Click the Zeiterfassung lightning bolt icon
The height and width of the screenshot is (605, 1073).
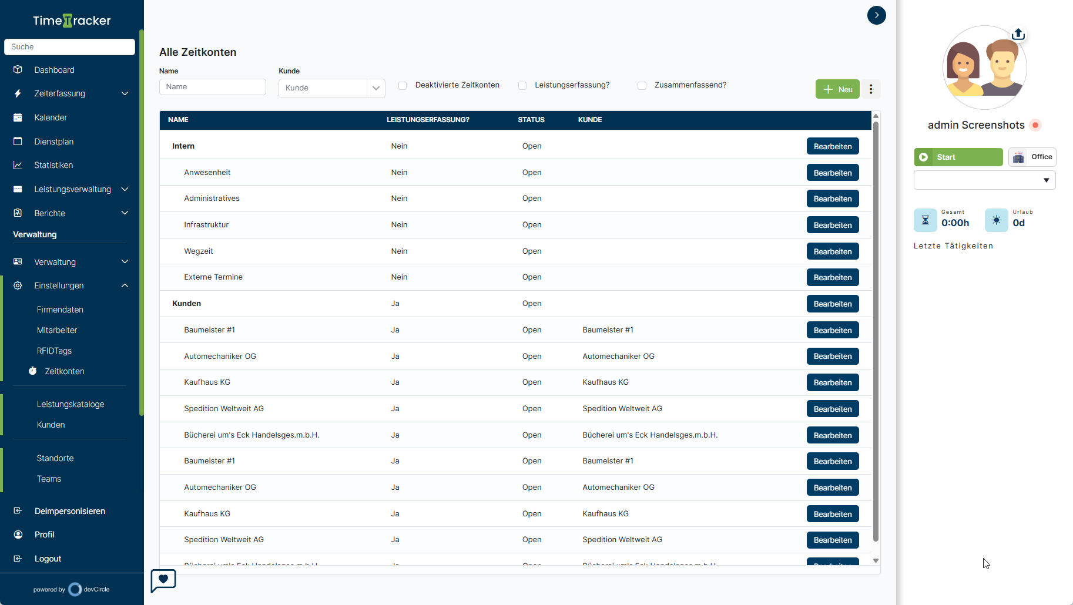(x=18, y=93)
